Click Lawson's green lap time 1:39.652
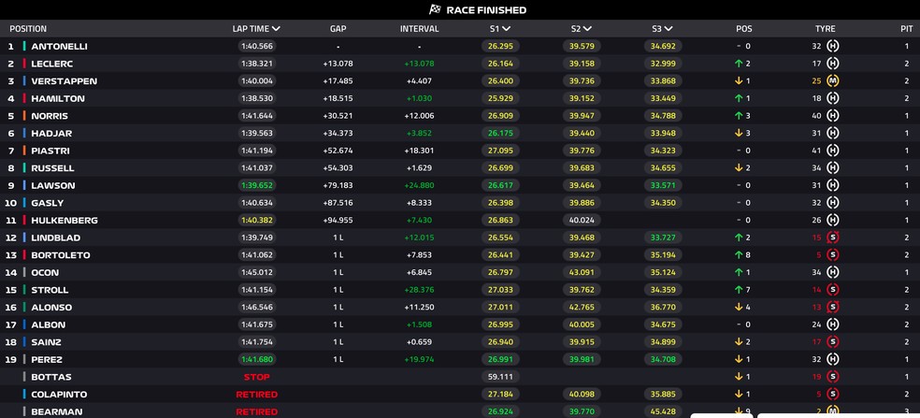This screenshot has height=418, width=920. pos(257,185)
